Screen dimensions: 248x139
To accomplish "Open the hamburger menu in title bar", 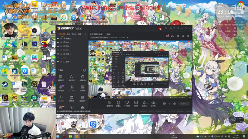I will [178, 28].
